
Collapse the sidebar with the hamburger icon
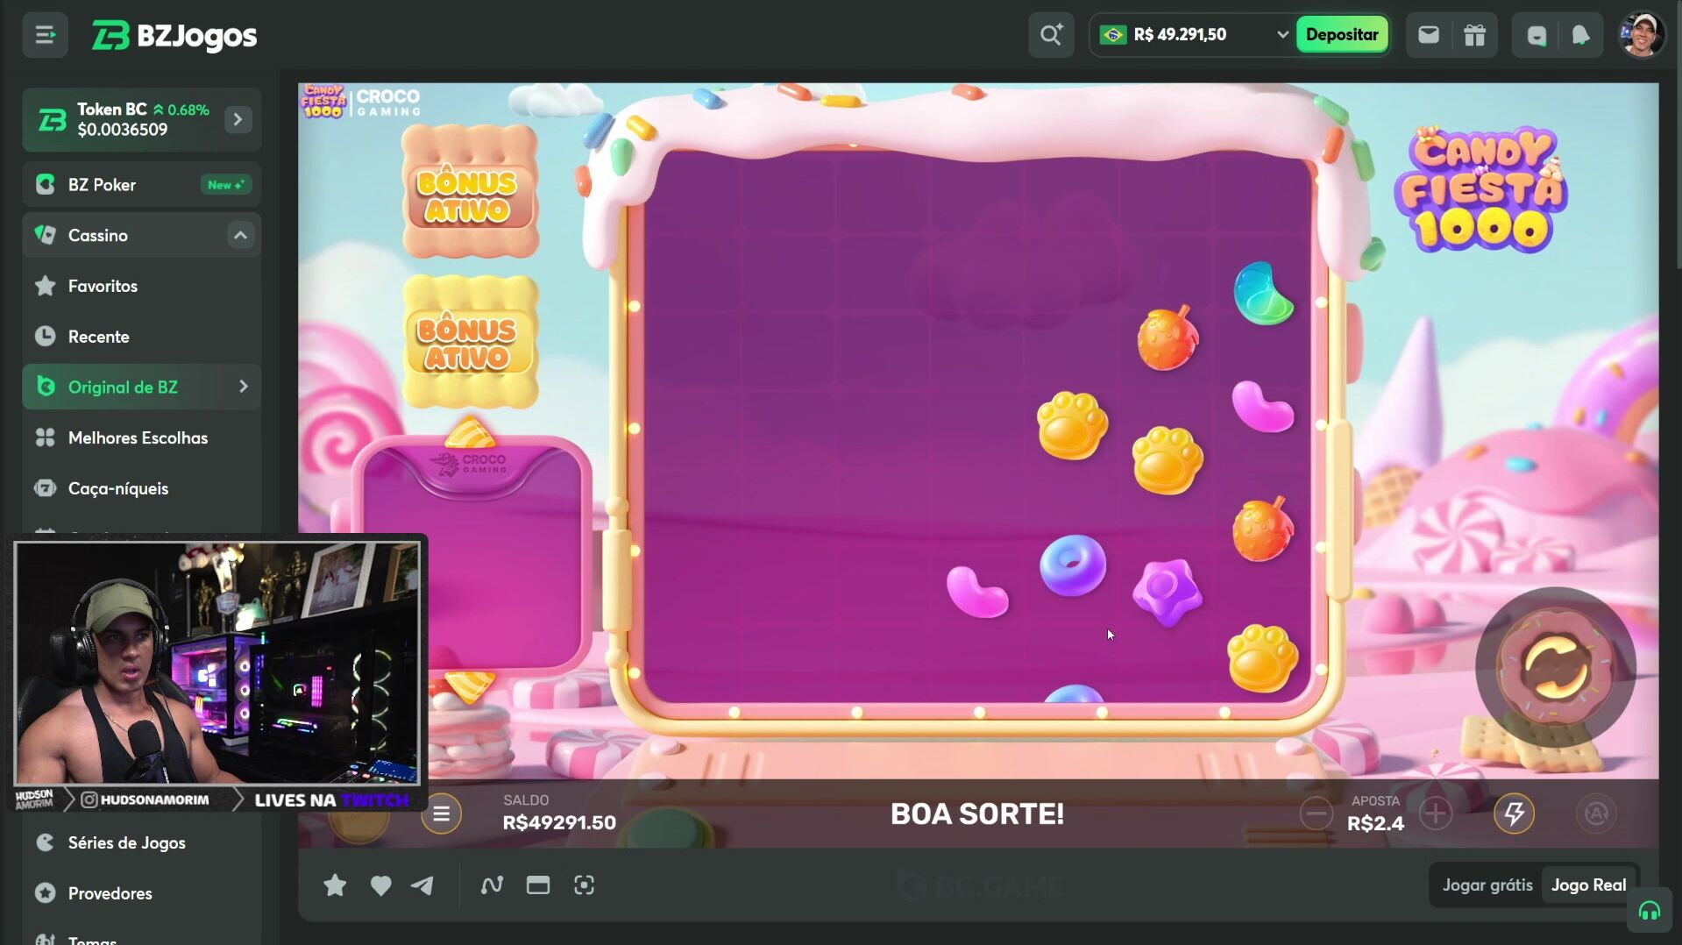[x=45, y=35]
